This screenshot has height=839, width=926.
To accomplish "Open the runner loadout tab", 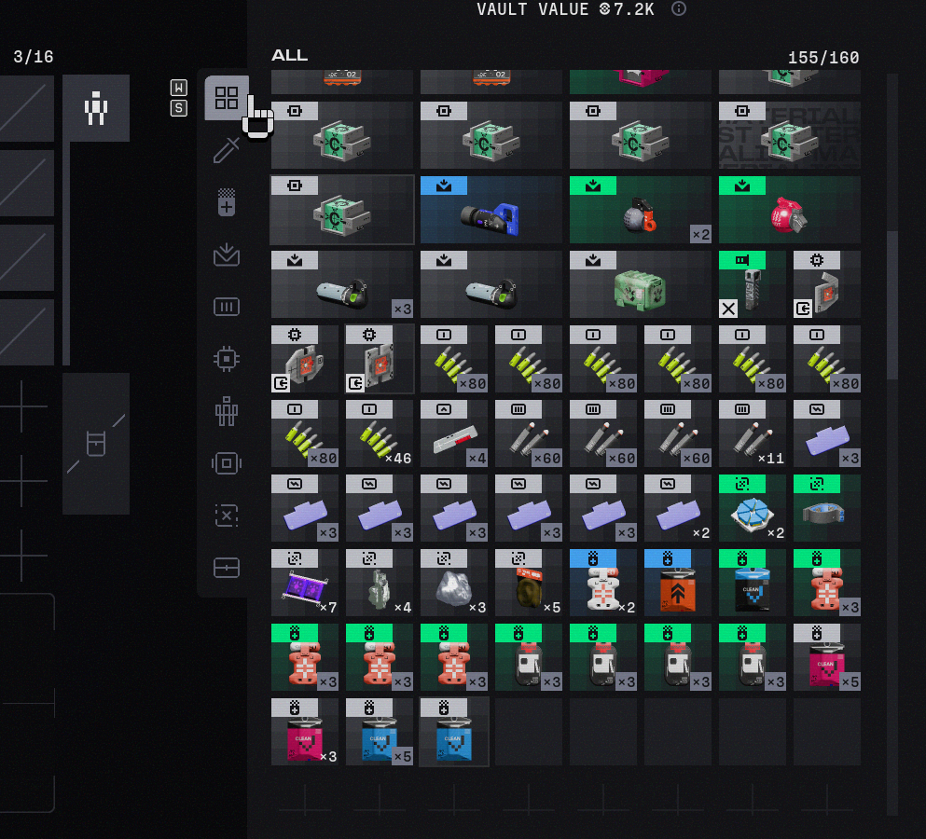I will [96, 108].
